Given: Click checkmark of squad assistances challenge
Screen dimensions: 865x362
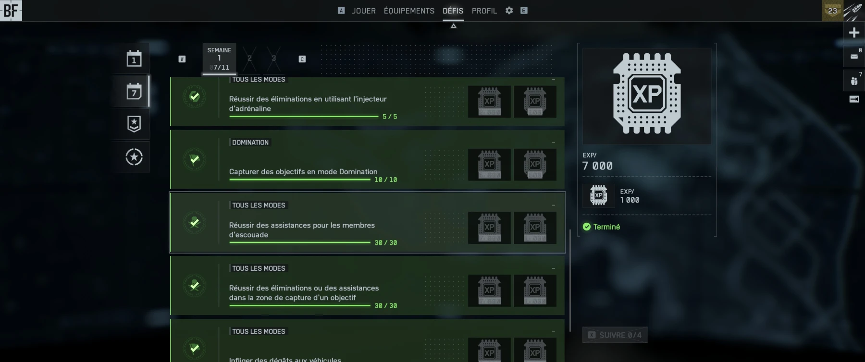Looking at the screenshot, I should [195, 222].
